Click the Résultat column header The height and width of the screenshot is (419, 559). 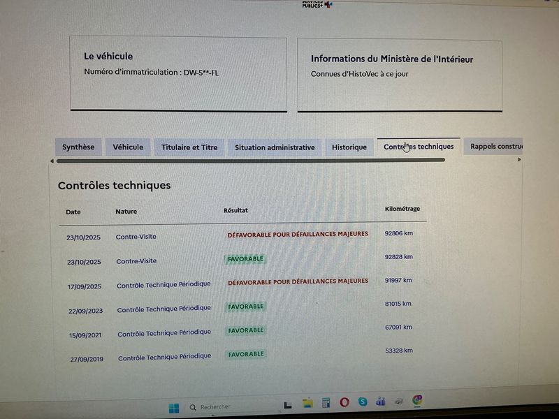pos(235,210)
